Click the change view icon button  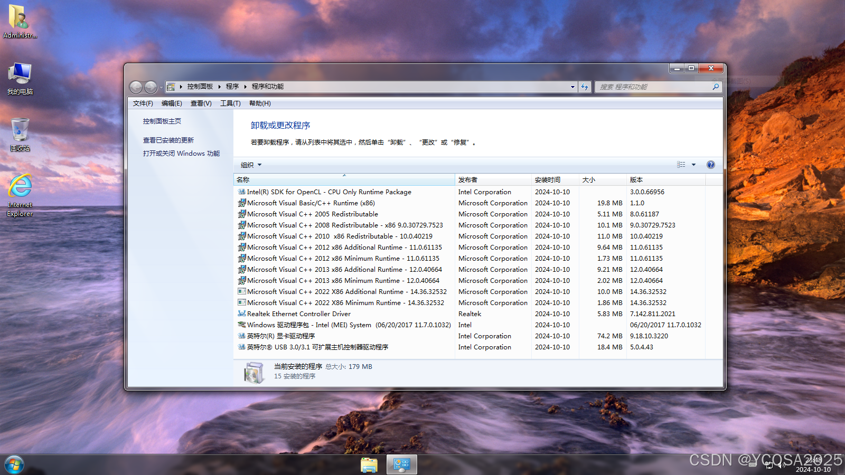(681, 165)
